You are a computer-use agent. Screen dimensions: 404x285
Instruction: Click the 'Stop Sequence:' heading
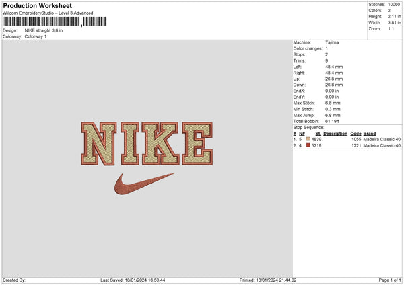pyautogui.click(x=308, y=128)
